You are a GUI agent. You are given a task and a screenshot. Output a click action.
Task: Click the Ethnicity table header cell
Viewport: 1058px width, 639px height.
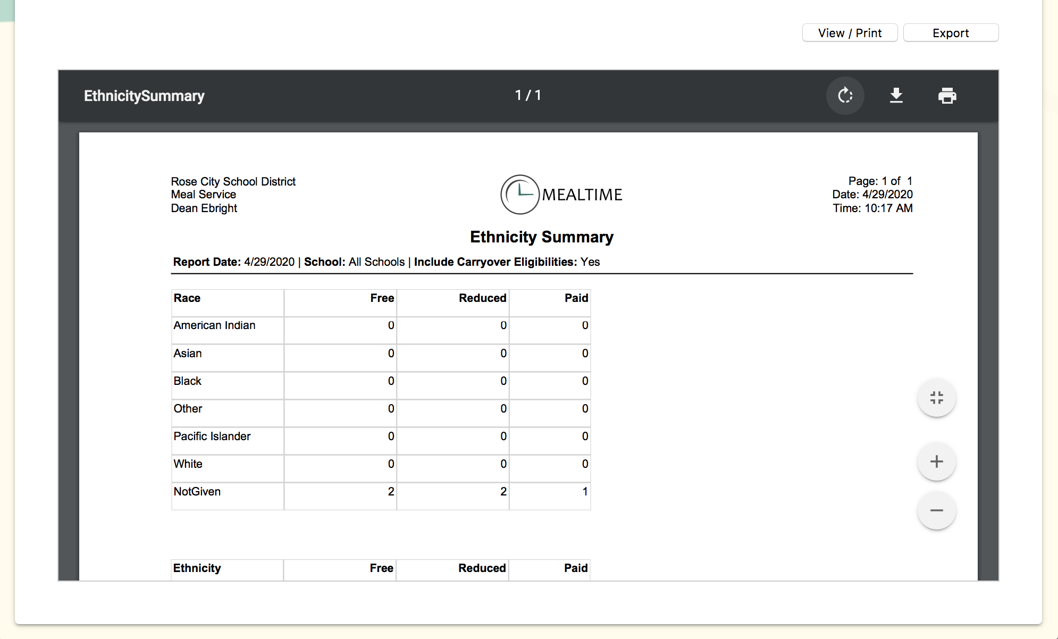(x=197, y=568)
